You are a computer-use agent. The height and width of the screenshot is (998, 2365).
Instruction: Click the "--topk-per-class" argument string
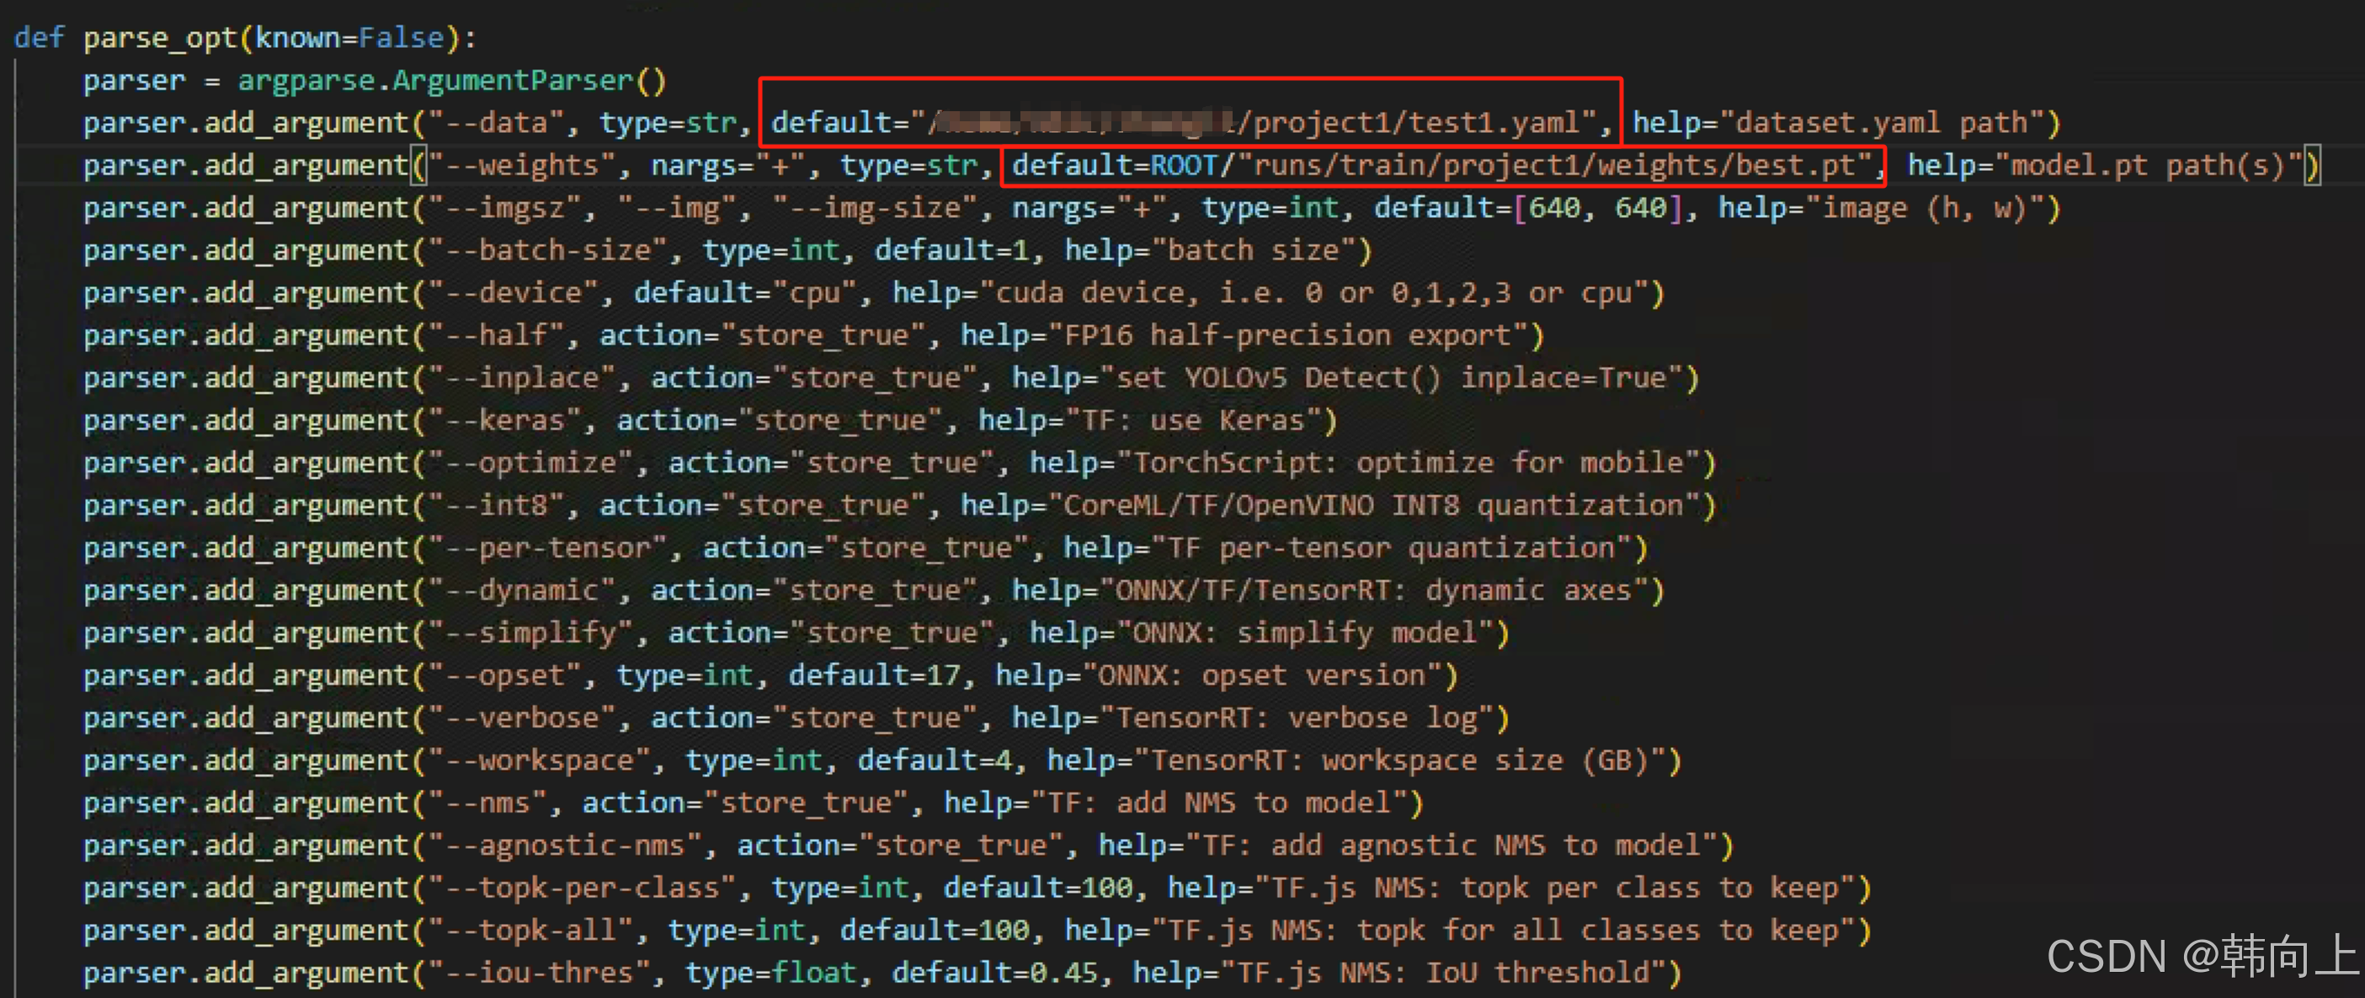coord(582,889)
